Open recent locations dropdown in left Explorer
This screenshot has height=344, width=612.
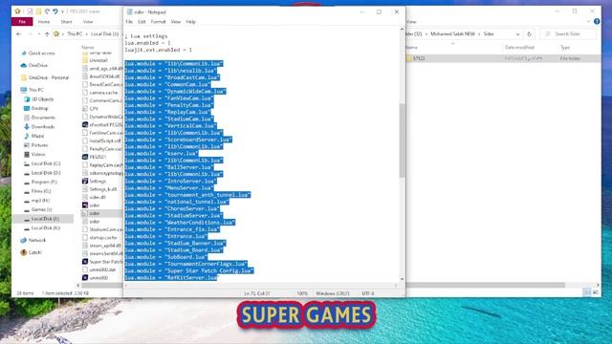(x=38, y=34)
